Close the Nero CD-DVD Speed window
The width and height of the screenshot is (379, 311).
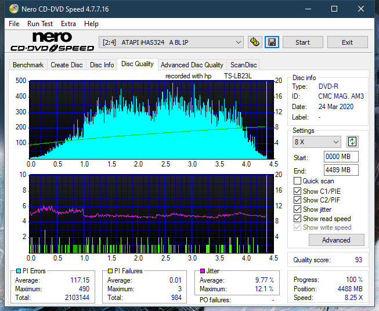pos(361,9)
